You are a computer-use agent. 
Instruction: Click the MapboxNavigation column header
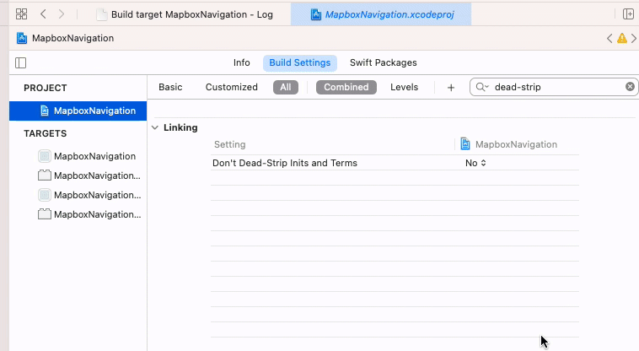tap(516, 144)
